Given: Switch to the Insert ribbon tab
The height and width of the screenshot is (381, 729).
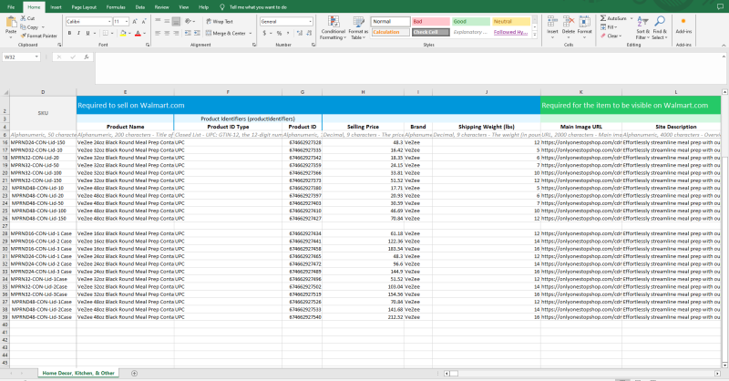Looking at the screenshot, I should click(x=56, y=7).
